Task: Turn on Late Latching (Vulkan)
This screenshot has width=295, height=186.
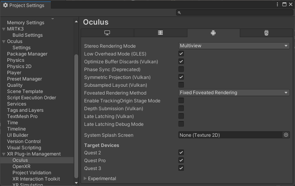Action: click(181, 116)
